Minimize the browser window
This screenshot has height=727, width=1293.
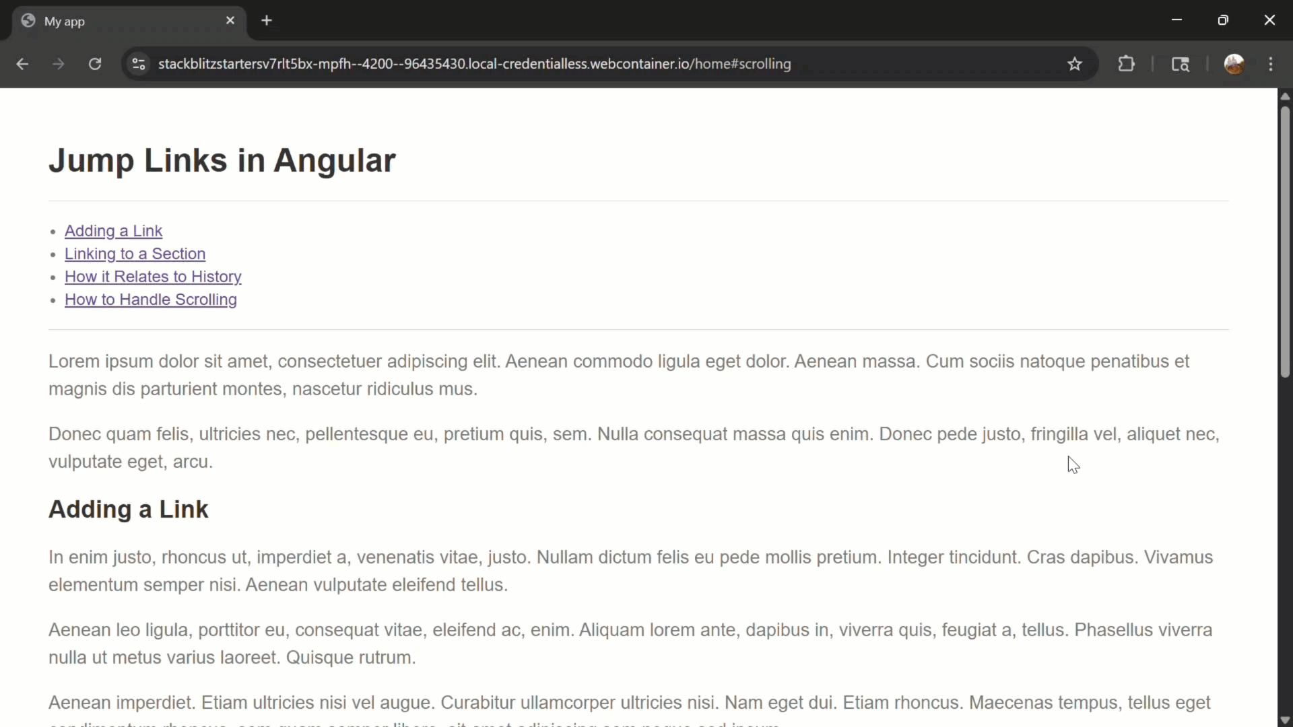click(1176, 20)
